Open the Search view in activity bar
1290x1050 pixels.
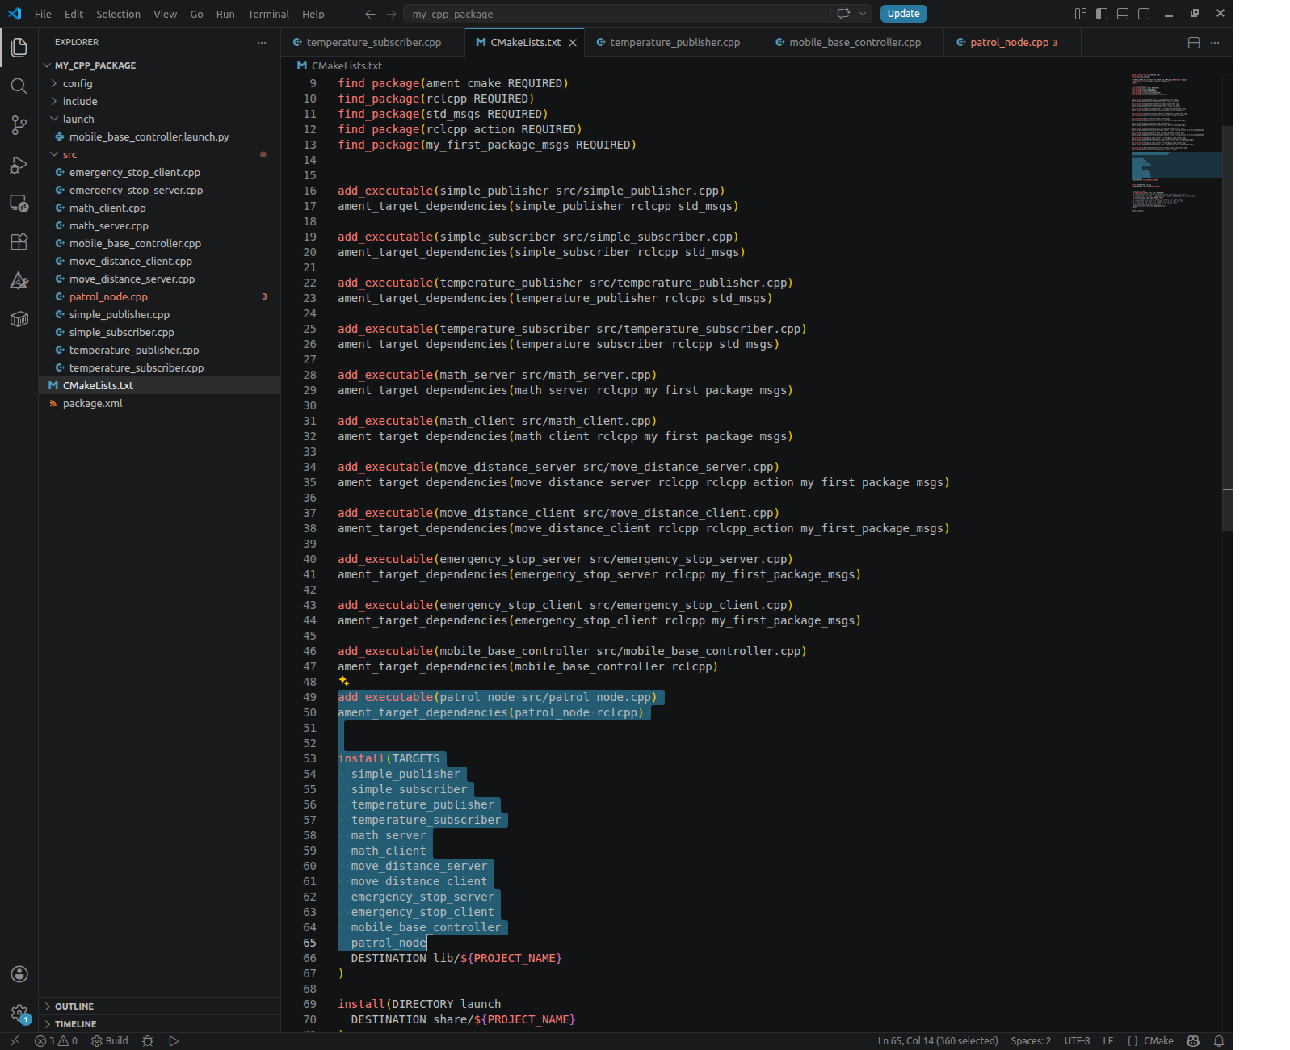point(19,86)
